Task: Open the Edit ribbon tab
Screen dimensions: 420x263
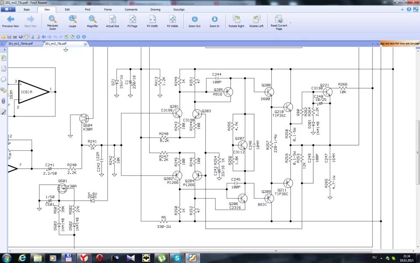Action: click(x=67, y=9)
